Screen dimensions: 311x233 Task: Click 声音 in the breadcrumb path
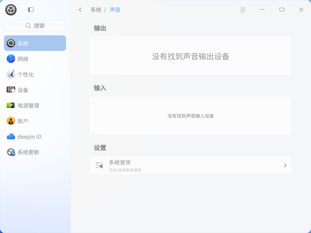(x=115, y=10)
